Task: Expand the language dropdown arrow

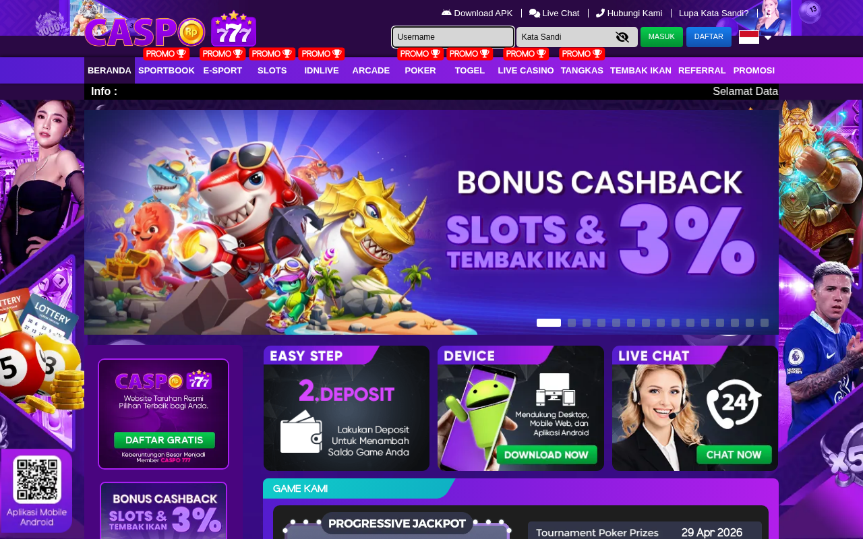Action: coord(767,37)
